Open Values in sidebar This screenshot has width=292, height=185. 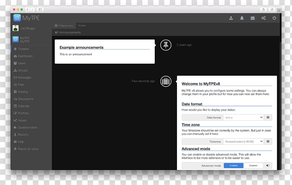tap(20, 120)
